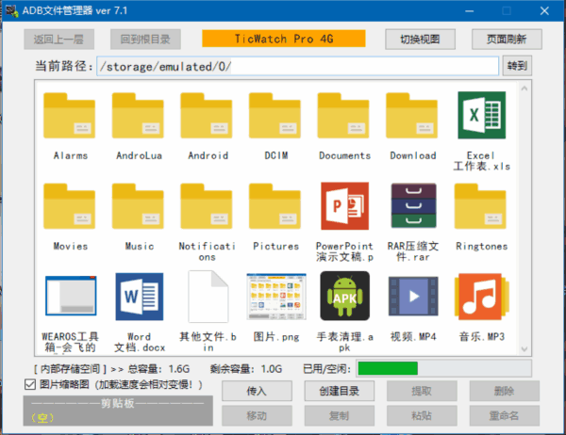The image size is (566, 435).
Task: Select the 其他文件.bin blank file icon
Action: pyautogui.click(x=208, y=297)
